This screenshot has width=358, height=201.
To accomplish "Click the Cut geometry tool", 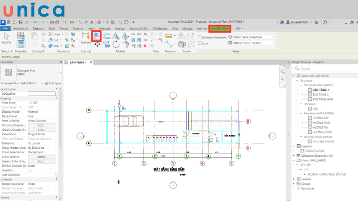I will (x=53, y=40).
